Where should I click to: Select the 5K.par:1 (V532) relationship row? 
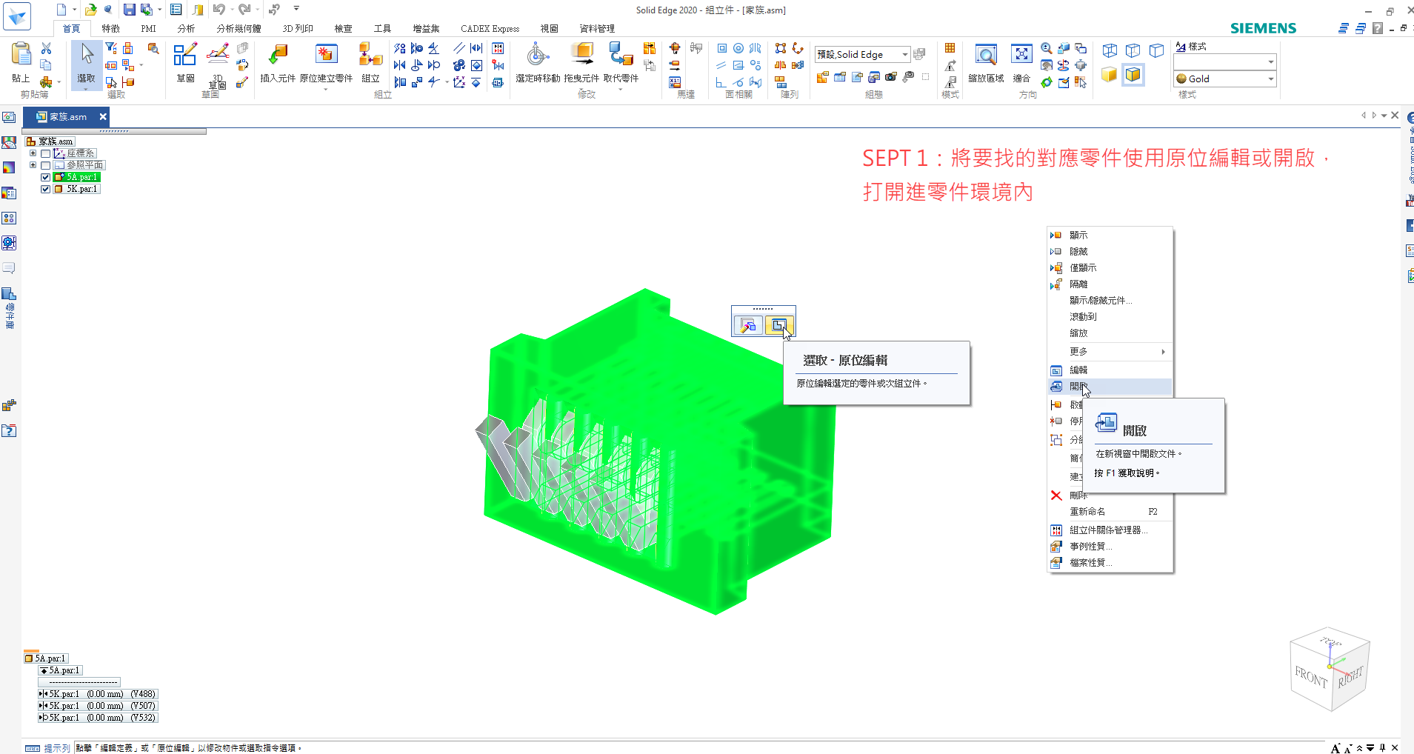coord(98,718)
